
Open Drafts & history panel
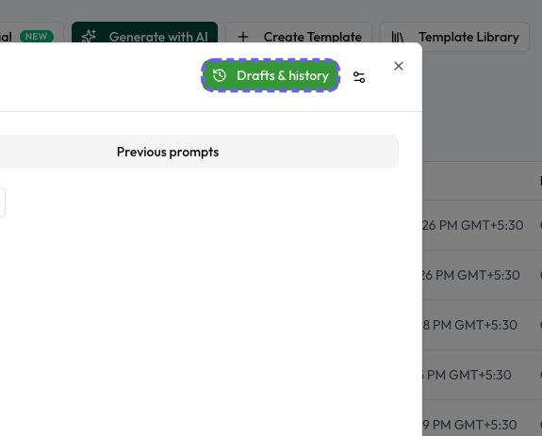tap(271, 75)
